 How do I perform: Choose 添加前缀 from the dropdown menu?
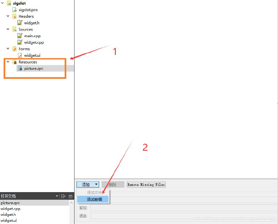pos(93,199)
